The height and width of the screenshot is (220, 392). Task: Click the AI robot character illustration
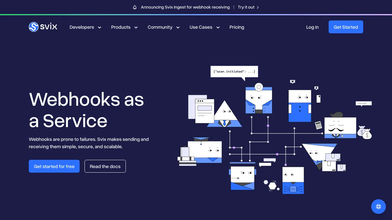click(293, 180)
